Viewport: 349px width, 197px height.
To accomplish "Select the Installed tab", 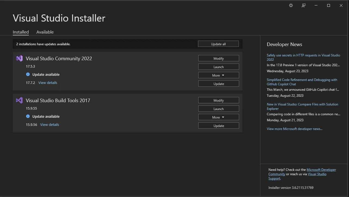I will click(21, 32).
